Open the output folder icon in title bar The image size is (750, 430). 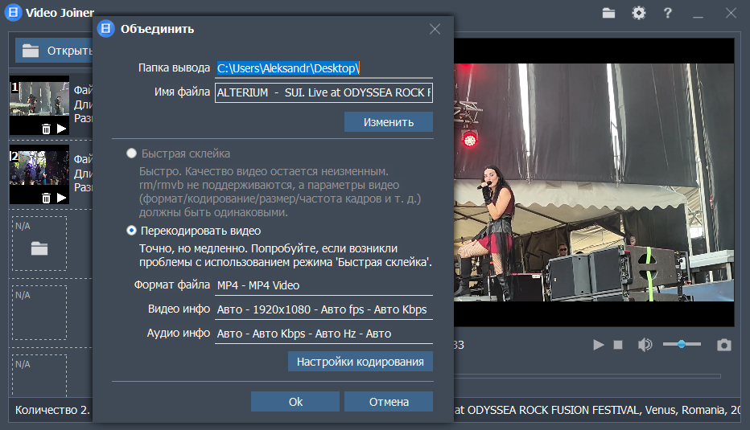pyautogui.click(x=608, y=13)
